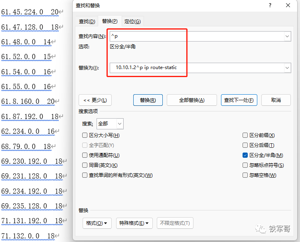Open the 格式(O) dropdown button
The image size is (300, 242).
coord(97,223)
